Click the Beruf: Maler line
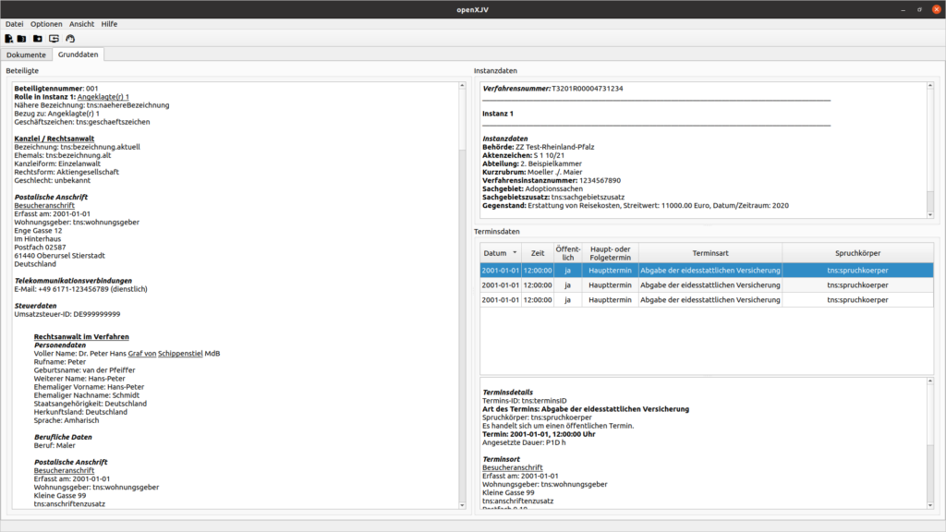 point(55,446)
